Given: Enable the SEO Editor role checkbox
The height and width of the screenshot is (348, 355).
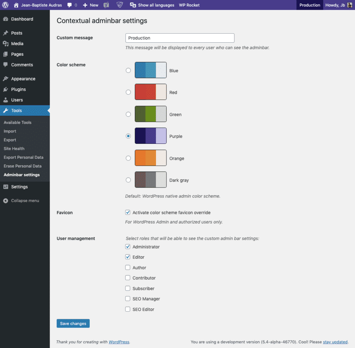Looking at the screenshot, I should (x=128, y=309).
